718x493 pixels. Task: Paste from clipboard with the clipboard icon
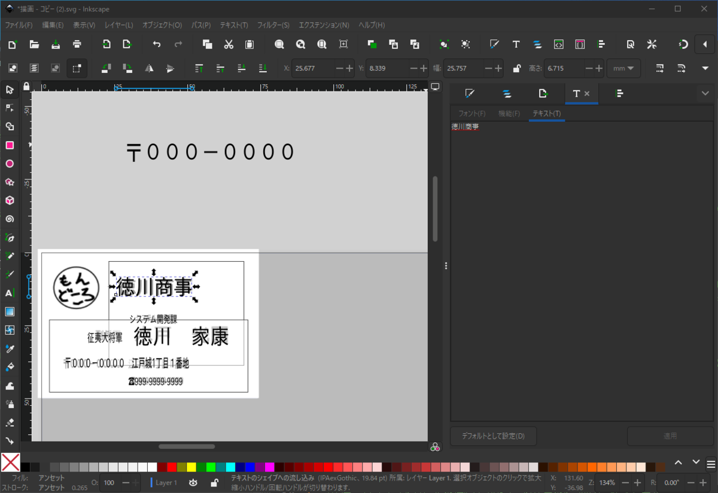point(250,44)
